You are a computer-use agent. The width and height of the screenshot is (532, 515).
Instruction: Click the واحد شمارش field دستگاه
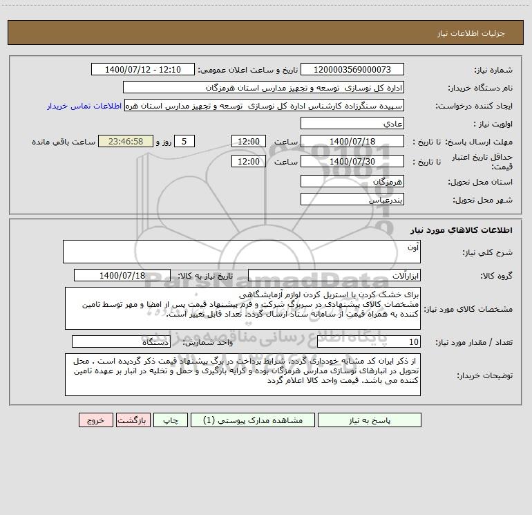pyautogui.click(x=121, y=342)
